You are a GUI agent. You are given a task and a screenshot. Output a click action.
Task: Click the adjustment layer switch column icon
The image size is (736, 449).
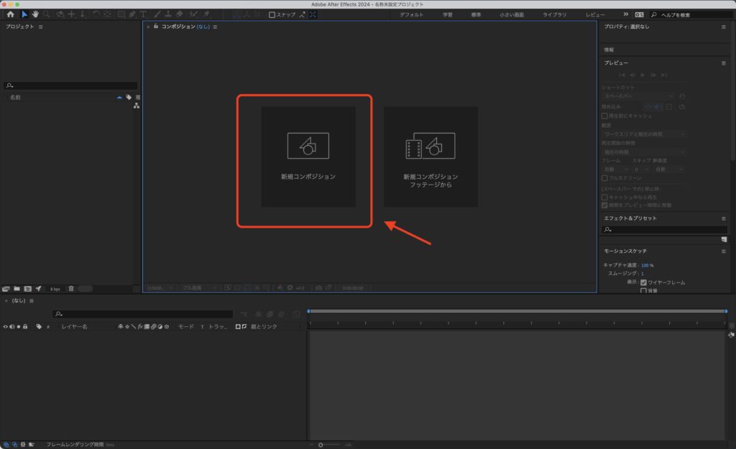tap(160, 327)
